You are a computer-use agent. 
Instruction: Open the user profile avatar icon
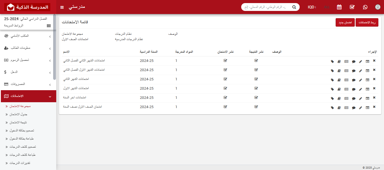click(378, 7)
